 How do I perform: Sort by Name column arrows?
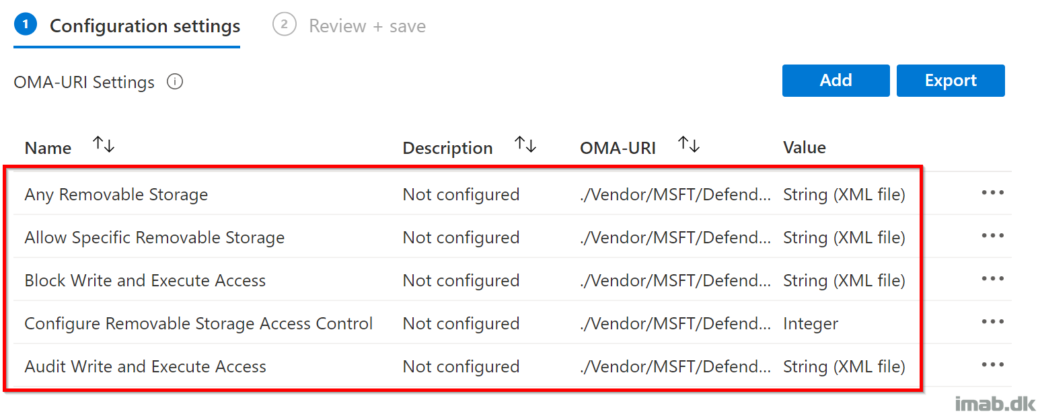(x=104, y=145)
